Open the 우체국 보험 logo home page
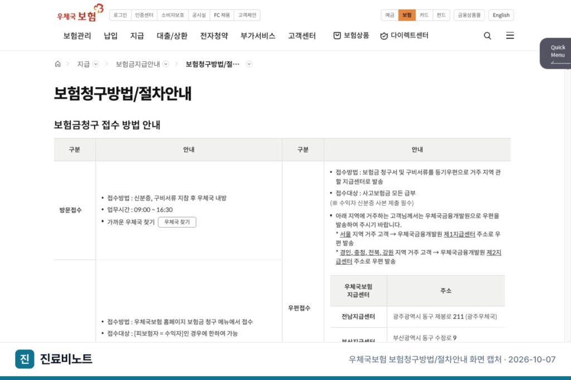 (x=80, y=13)
